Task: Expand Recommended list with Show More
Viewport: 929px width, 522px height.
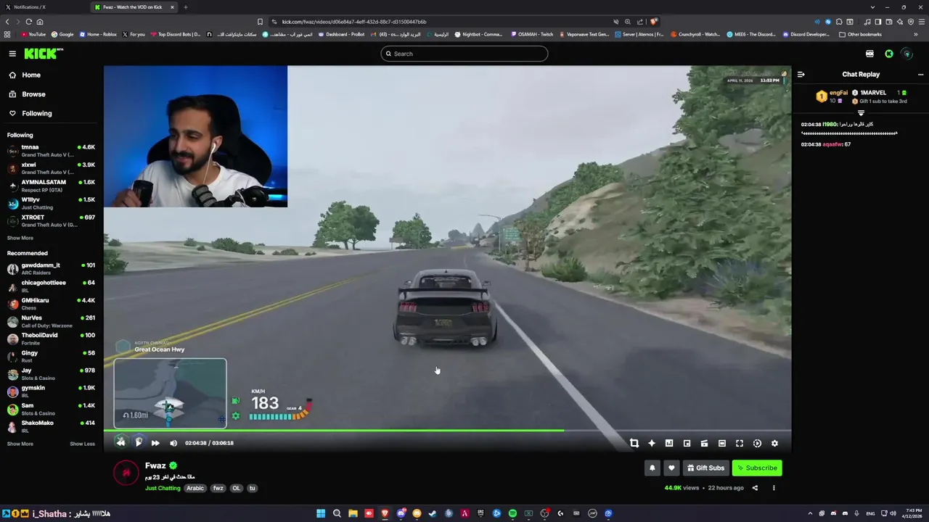Action: tap(20, 444)
